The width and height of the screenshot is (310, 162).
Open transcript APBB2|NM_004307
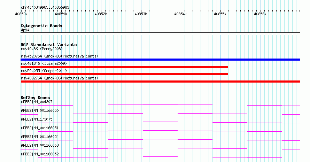[x=37, y=102]
